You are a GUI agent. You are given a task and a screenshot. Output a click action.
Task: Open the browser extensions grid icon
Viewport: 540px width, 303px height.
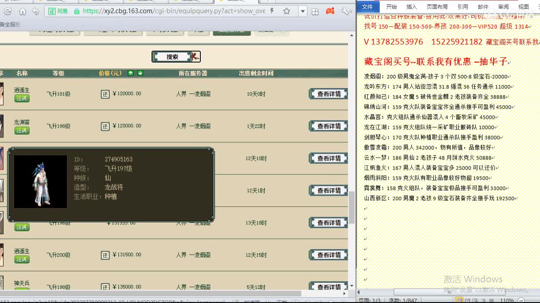[315, 11]
